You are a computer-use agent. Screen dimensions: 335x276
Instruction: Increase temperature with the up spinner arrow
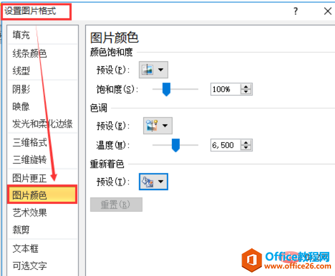coord(246,143)
